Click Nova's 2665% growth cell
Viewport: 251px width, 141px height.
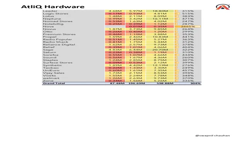coord(188,27)
